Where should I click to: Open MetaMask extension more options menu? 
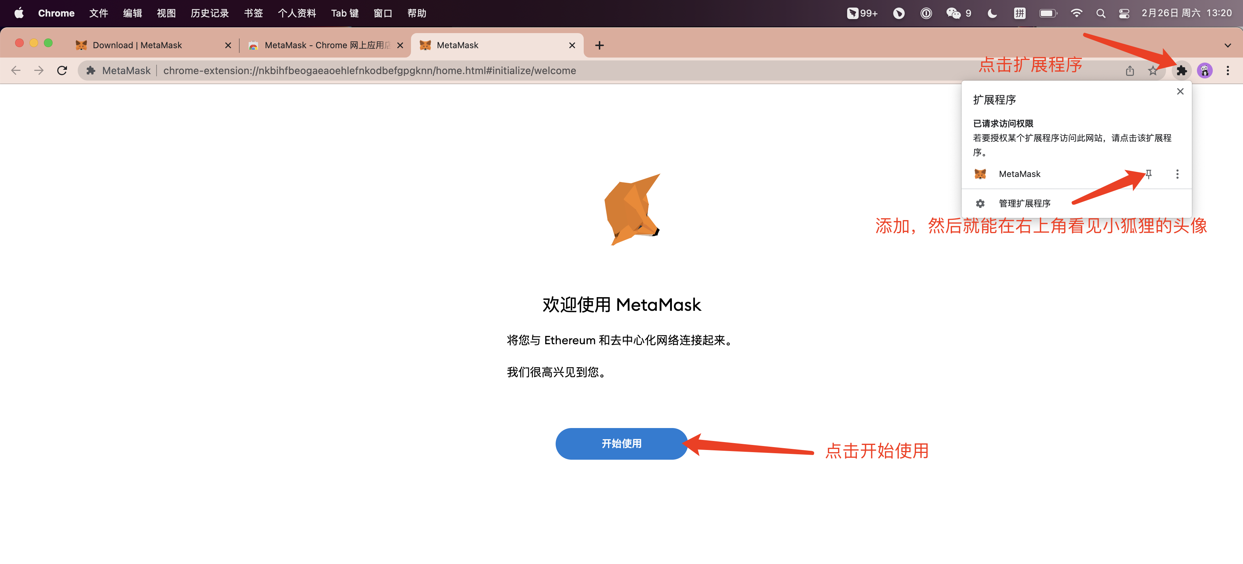1177,174
